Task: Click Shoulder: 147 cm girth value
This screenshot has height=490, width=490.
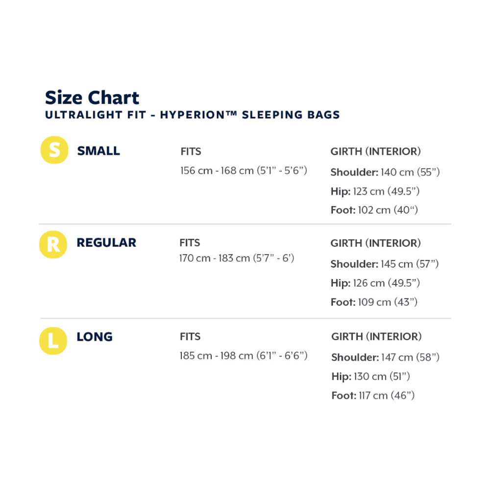Action: pos(385,358)
